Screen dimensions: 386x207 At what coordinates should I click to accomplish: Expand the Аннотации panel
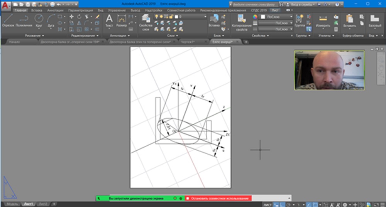point(120,35)
